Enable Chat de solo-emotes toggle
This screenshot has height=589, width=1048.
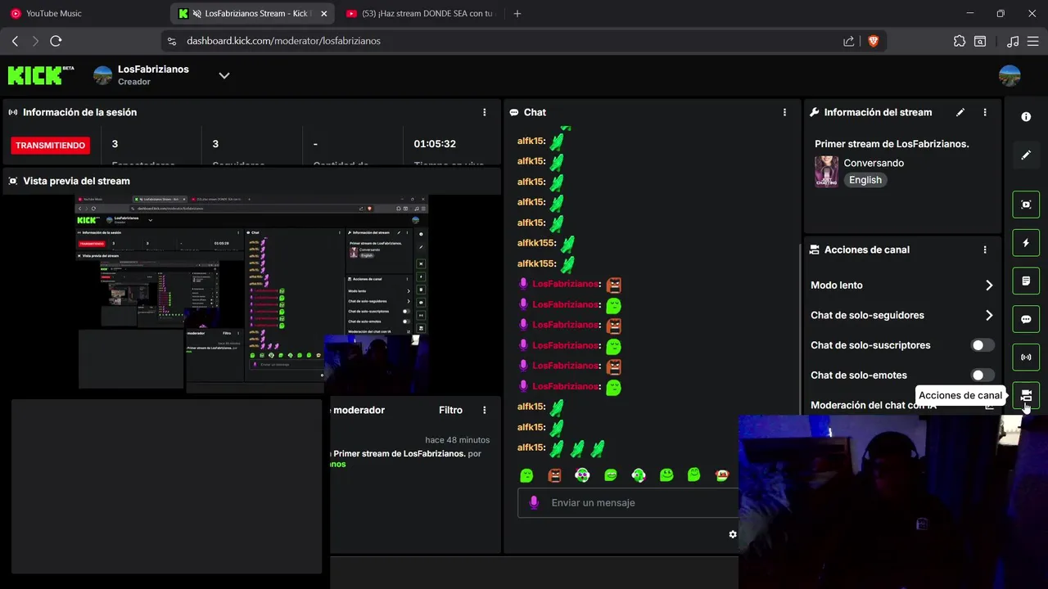coord(982,375)
